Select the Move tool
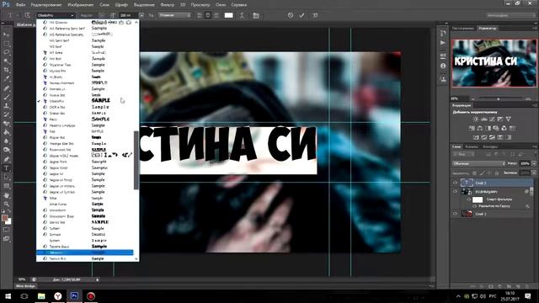The width and height of the screenshot is (539, 303). click(7, 35)
